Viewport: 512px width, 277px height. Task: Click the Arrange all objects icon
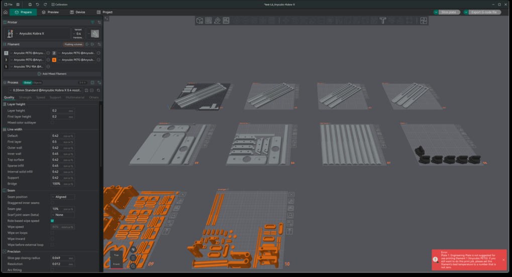tap(226, 21)
